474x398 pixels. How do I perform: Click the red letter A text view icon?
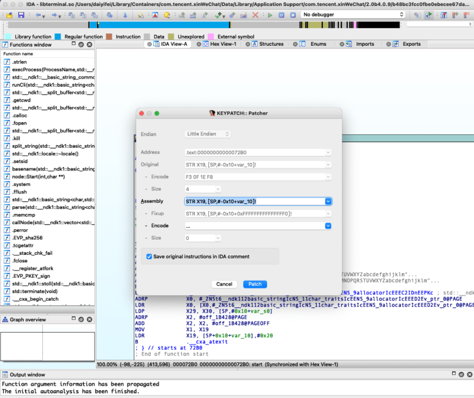point(155,15)
